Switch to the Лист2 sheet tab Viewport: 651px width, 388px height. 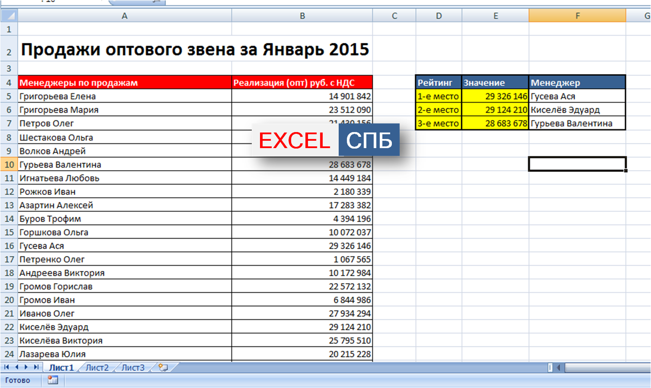pos(97,368)
